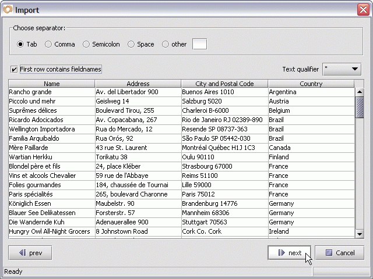Click the Import window app icon
Viewport: 373px width, 279px height.
pyautogui.click(x=8, y=9)
